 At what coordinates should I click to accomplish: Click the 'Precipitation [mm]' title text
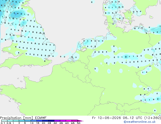[x=16, y=118]
